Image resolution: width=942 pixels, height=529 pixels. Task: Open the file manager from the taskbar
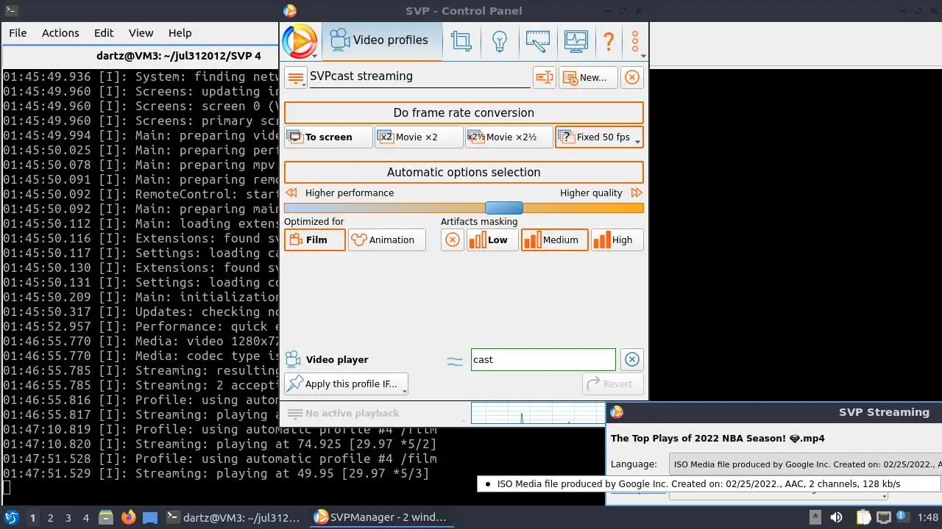tap(105, 517)
